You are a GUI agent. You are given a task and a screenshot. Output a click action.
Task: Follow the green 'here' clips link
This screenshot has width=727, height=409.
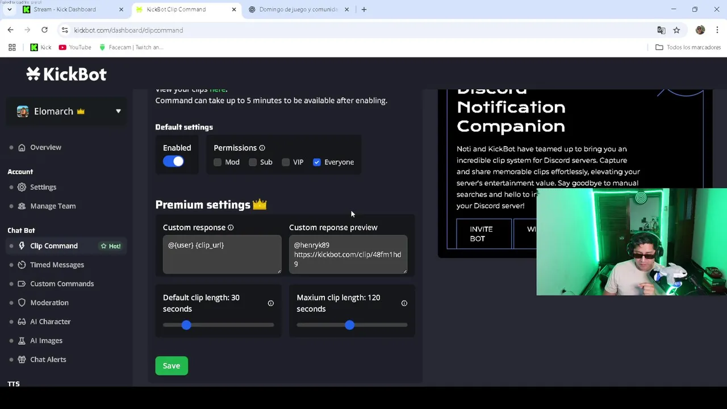pyautogui.click(x=218, y=90)
